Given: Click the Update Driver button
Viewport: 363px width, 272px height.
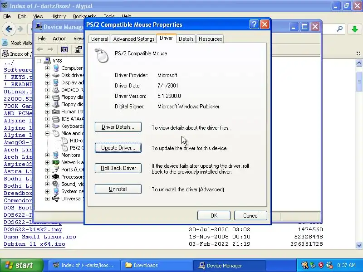Looking at the screenshot, I should [118, 148].
